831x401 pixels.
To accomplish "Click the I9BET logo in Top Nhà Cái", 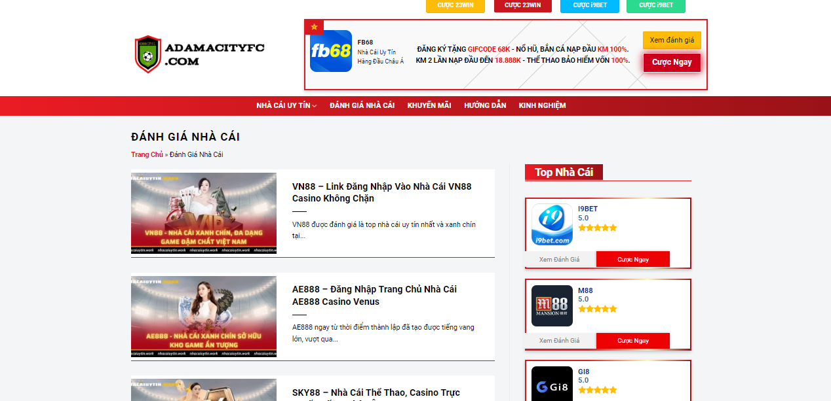I will click(x=552, y=224).
